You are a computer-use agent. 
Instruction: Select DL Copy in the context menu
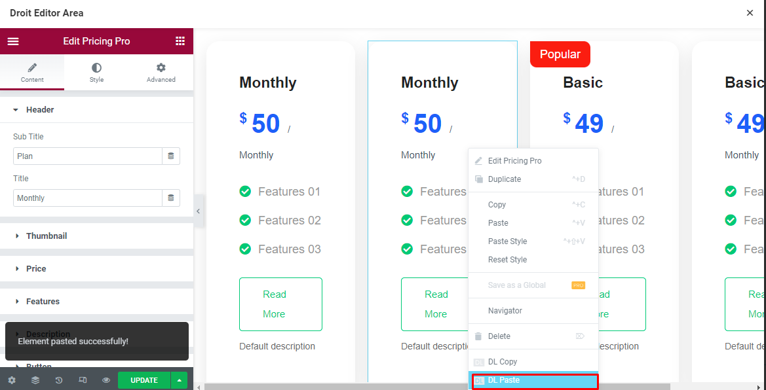point(533,362)
